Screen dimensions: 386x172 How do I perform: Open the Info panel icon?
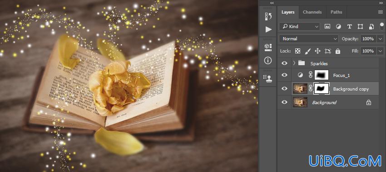tap(268, 60)
